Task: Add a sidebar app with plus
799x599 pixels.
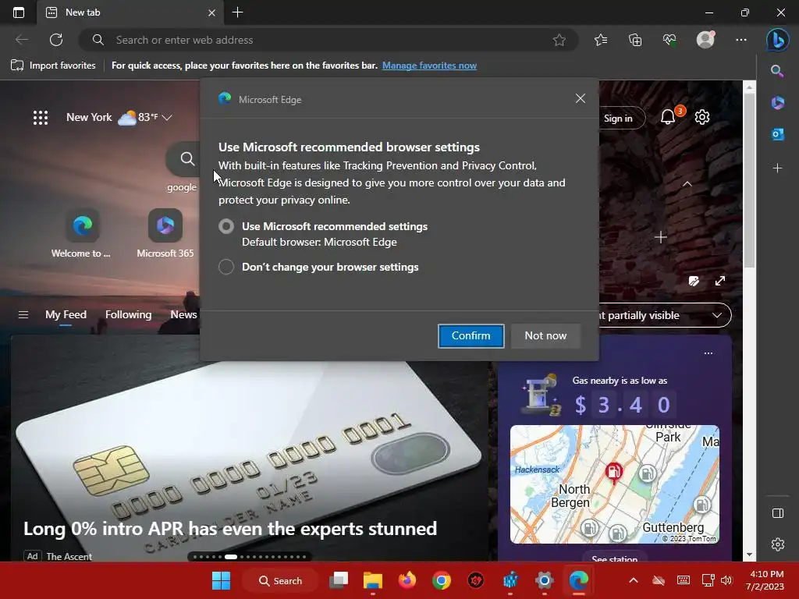Action: 778,168
